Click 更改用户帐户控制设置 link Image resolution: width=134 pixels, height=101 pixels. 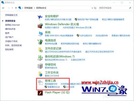[x=88, y=20]
